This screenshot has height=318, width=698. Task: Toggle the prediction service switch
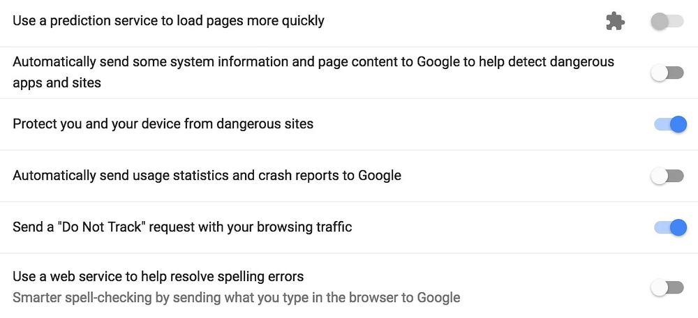(667, 22)
